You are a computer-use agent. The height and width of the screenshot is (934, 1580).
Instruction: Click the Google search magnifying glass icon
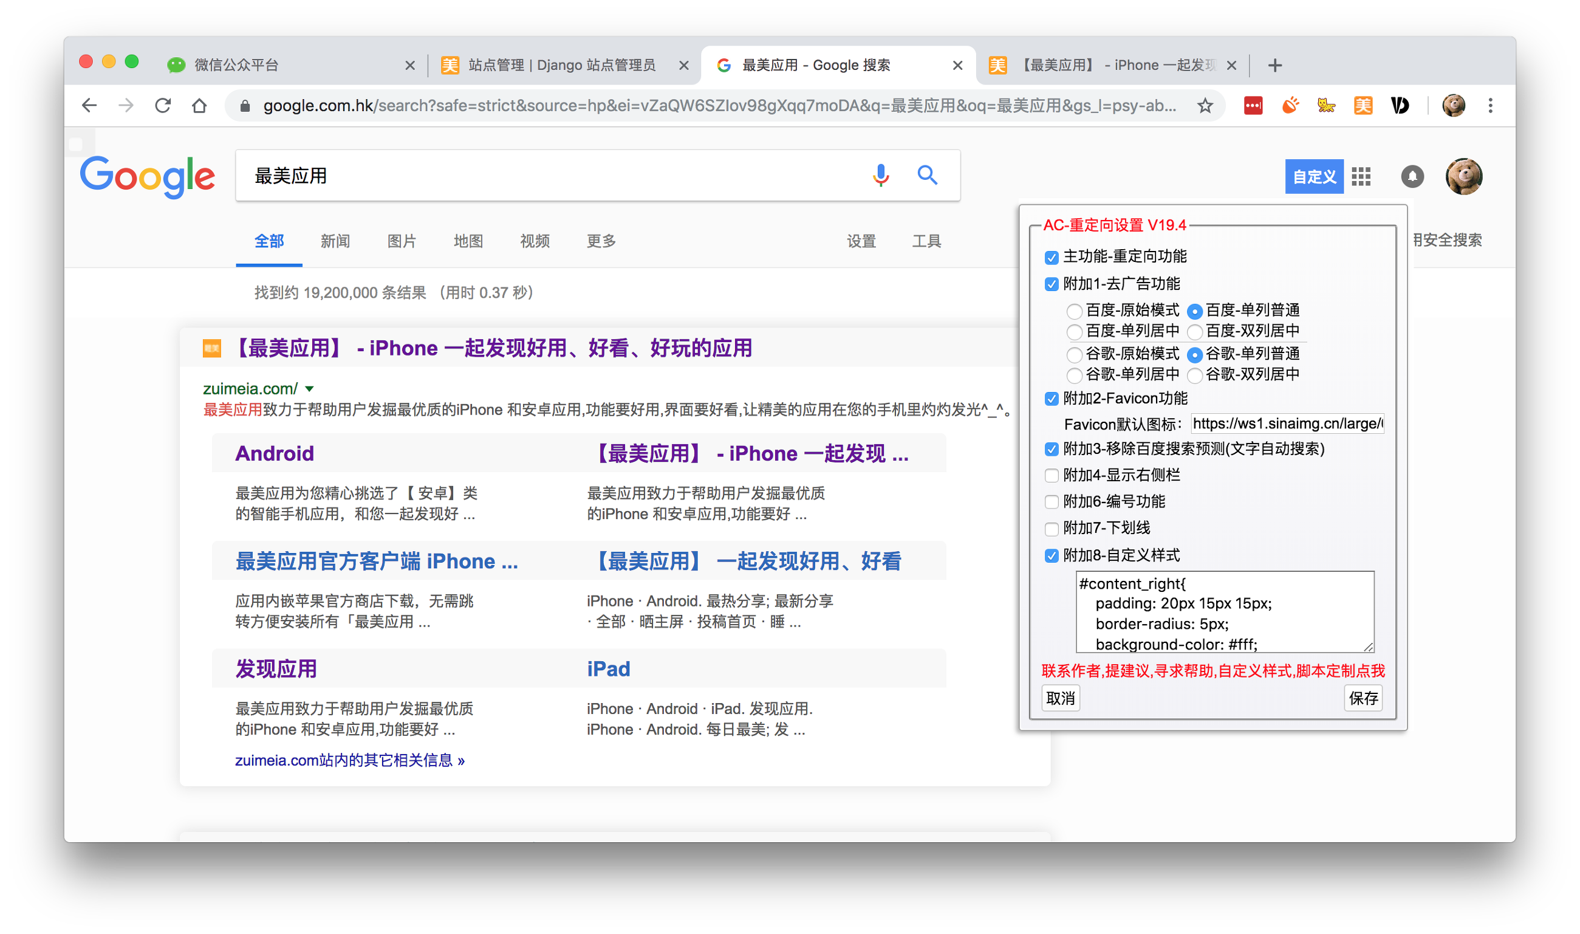(928, 174)
